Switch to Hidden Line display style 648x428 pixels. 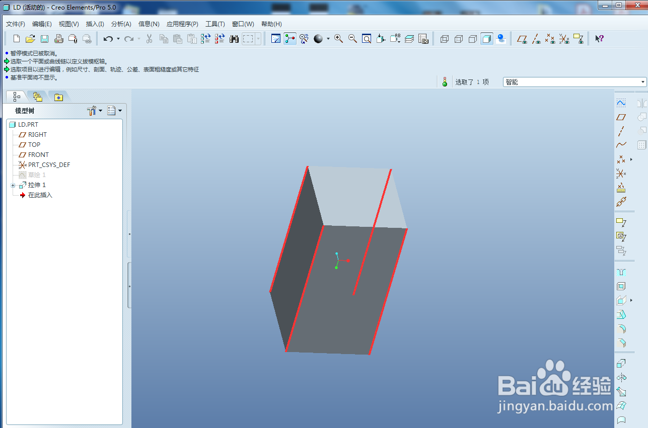coord(459,39)
